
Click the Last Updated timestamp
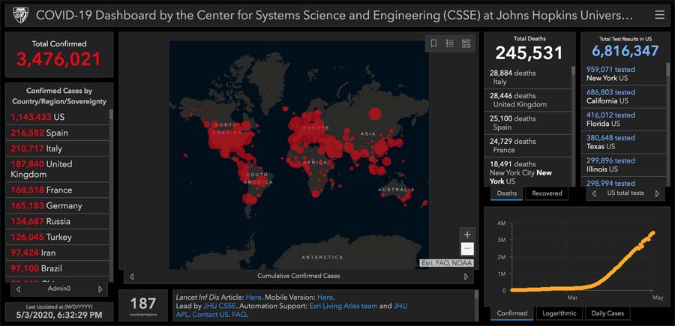tap(59, 316)
